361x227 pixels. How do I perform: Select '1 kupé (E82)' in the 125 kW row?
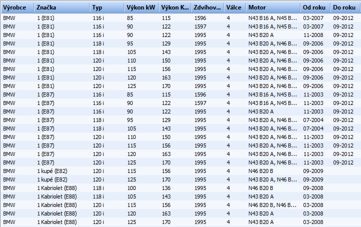[52, 179]
